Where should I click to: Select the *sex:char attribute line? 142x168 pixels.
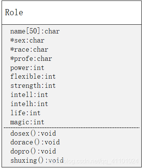coord(27,40)
